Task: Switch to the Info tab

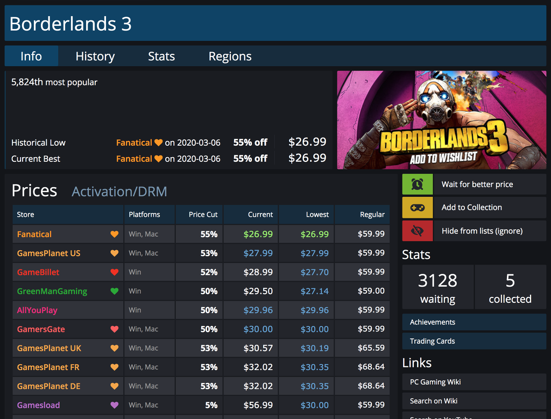Action: tap(31, 56)
